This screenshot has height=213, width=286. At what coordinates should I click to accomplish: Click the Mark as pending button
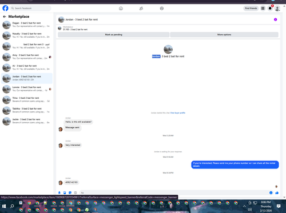click(x=113, y=34)
